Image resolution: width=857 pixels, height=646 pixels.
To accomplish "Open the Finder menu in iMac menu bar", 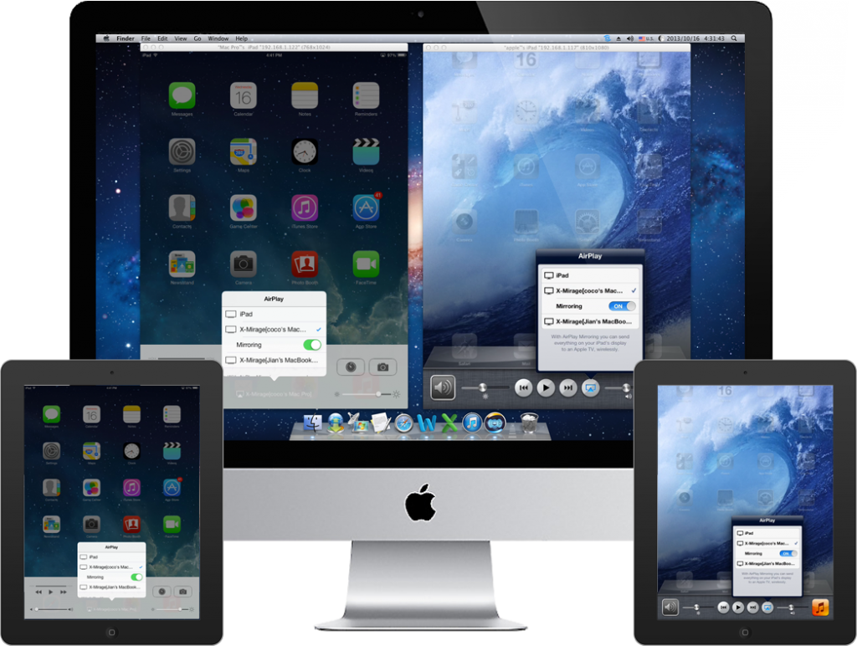I will pos(126,38).
